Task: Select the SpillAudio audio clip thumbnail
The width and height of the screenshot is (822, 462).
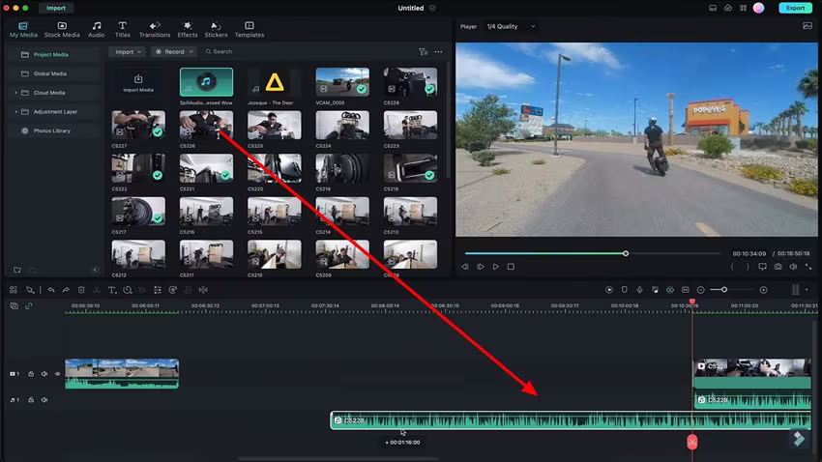Action: coord(207,82)
